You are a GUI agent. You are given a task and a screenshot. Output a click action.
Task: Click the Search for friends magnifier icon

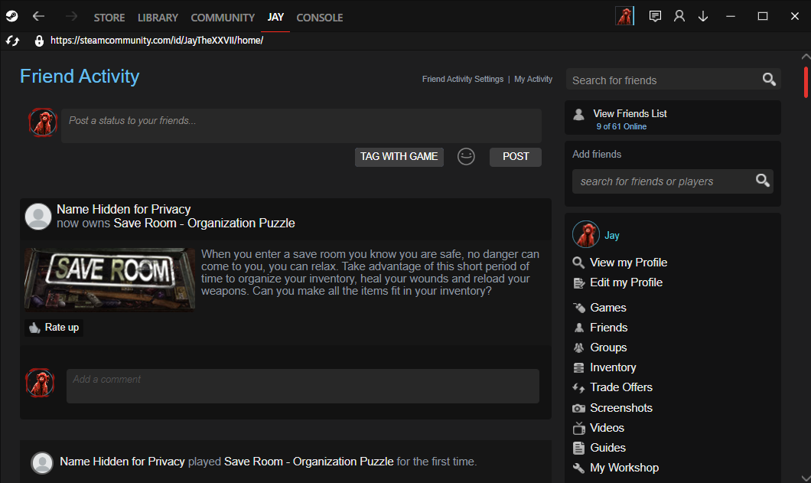tap(769, 79)
